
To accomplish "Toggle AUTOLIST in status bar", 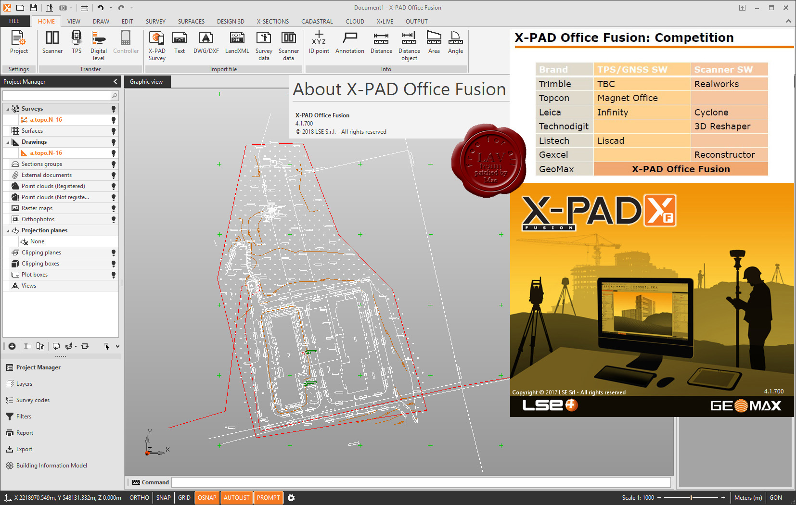I will [x=237, y=498].
